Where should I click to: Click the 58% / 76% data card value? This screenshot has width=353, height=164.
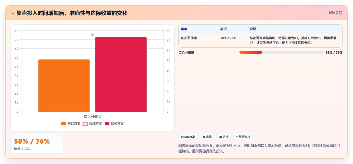pyautogui.click(x=32, y=142)
